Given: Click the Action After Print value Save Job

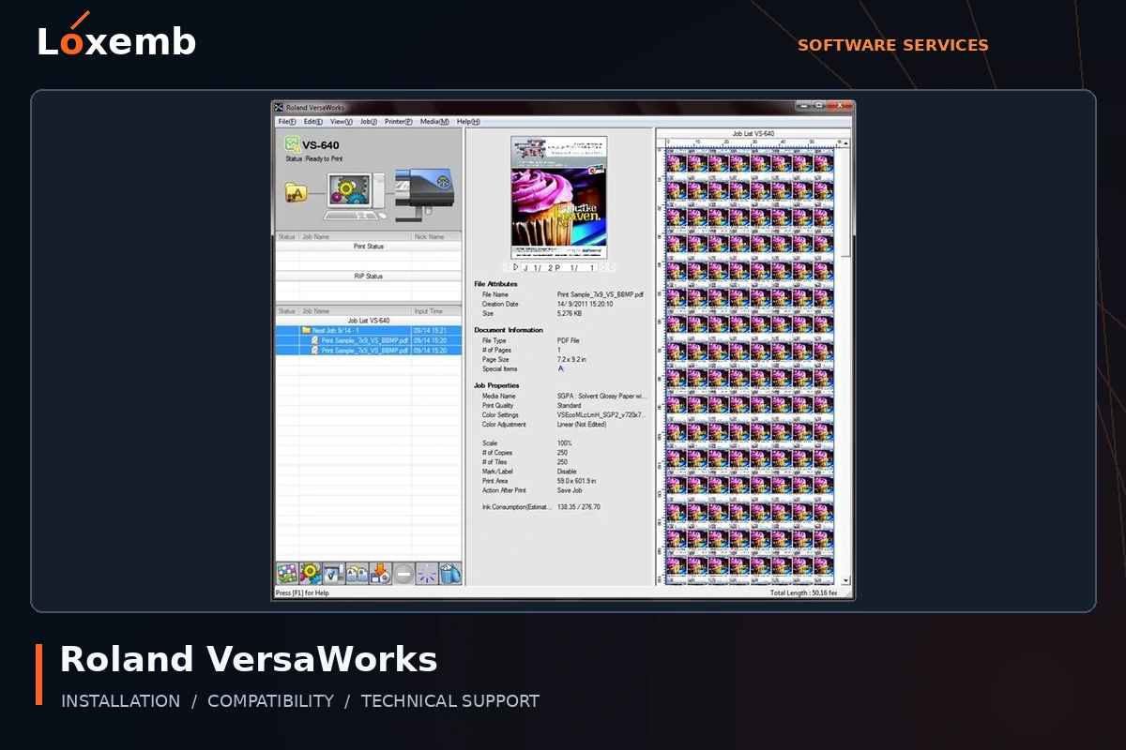Looking at the screenshot, I should point(570,490).
